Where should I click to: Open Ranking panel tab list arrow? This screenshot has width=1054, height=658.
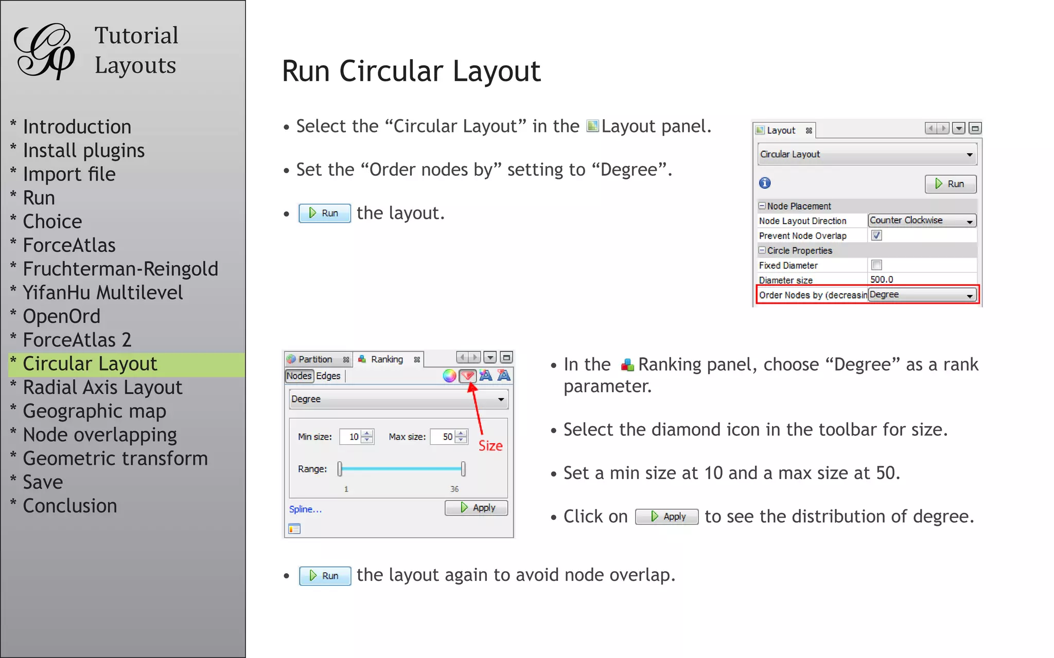[x=490, y=357]
